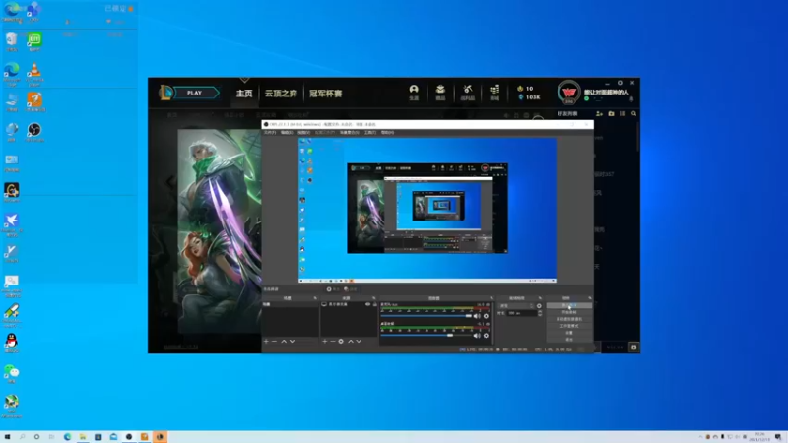Click OBS start recording button
Screen dimensions: 788x443
[569, 312]
